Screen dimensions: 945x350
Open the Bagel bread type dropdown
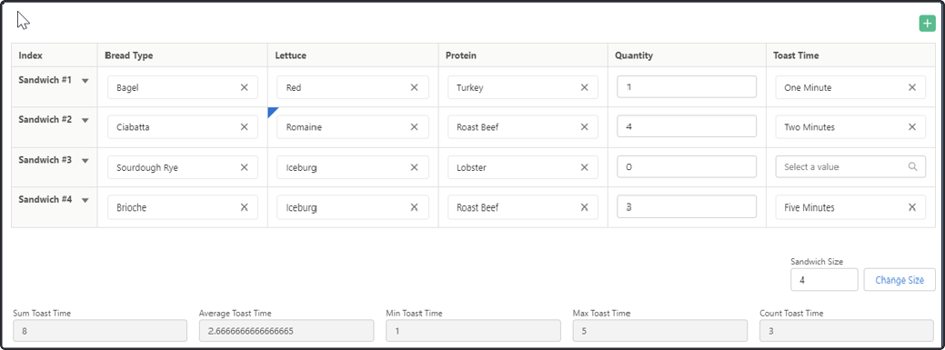pyautogui.click(x=183, y=87)
